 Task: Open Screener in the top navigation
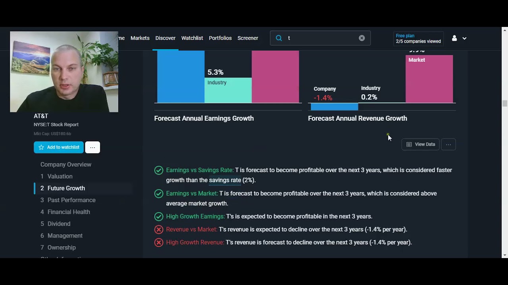248,38
